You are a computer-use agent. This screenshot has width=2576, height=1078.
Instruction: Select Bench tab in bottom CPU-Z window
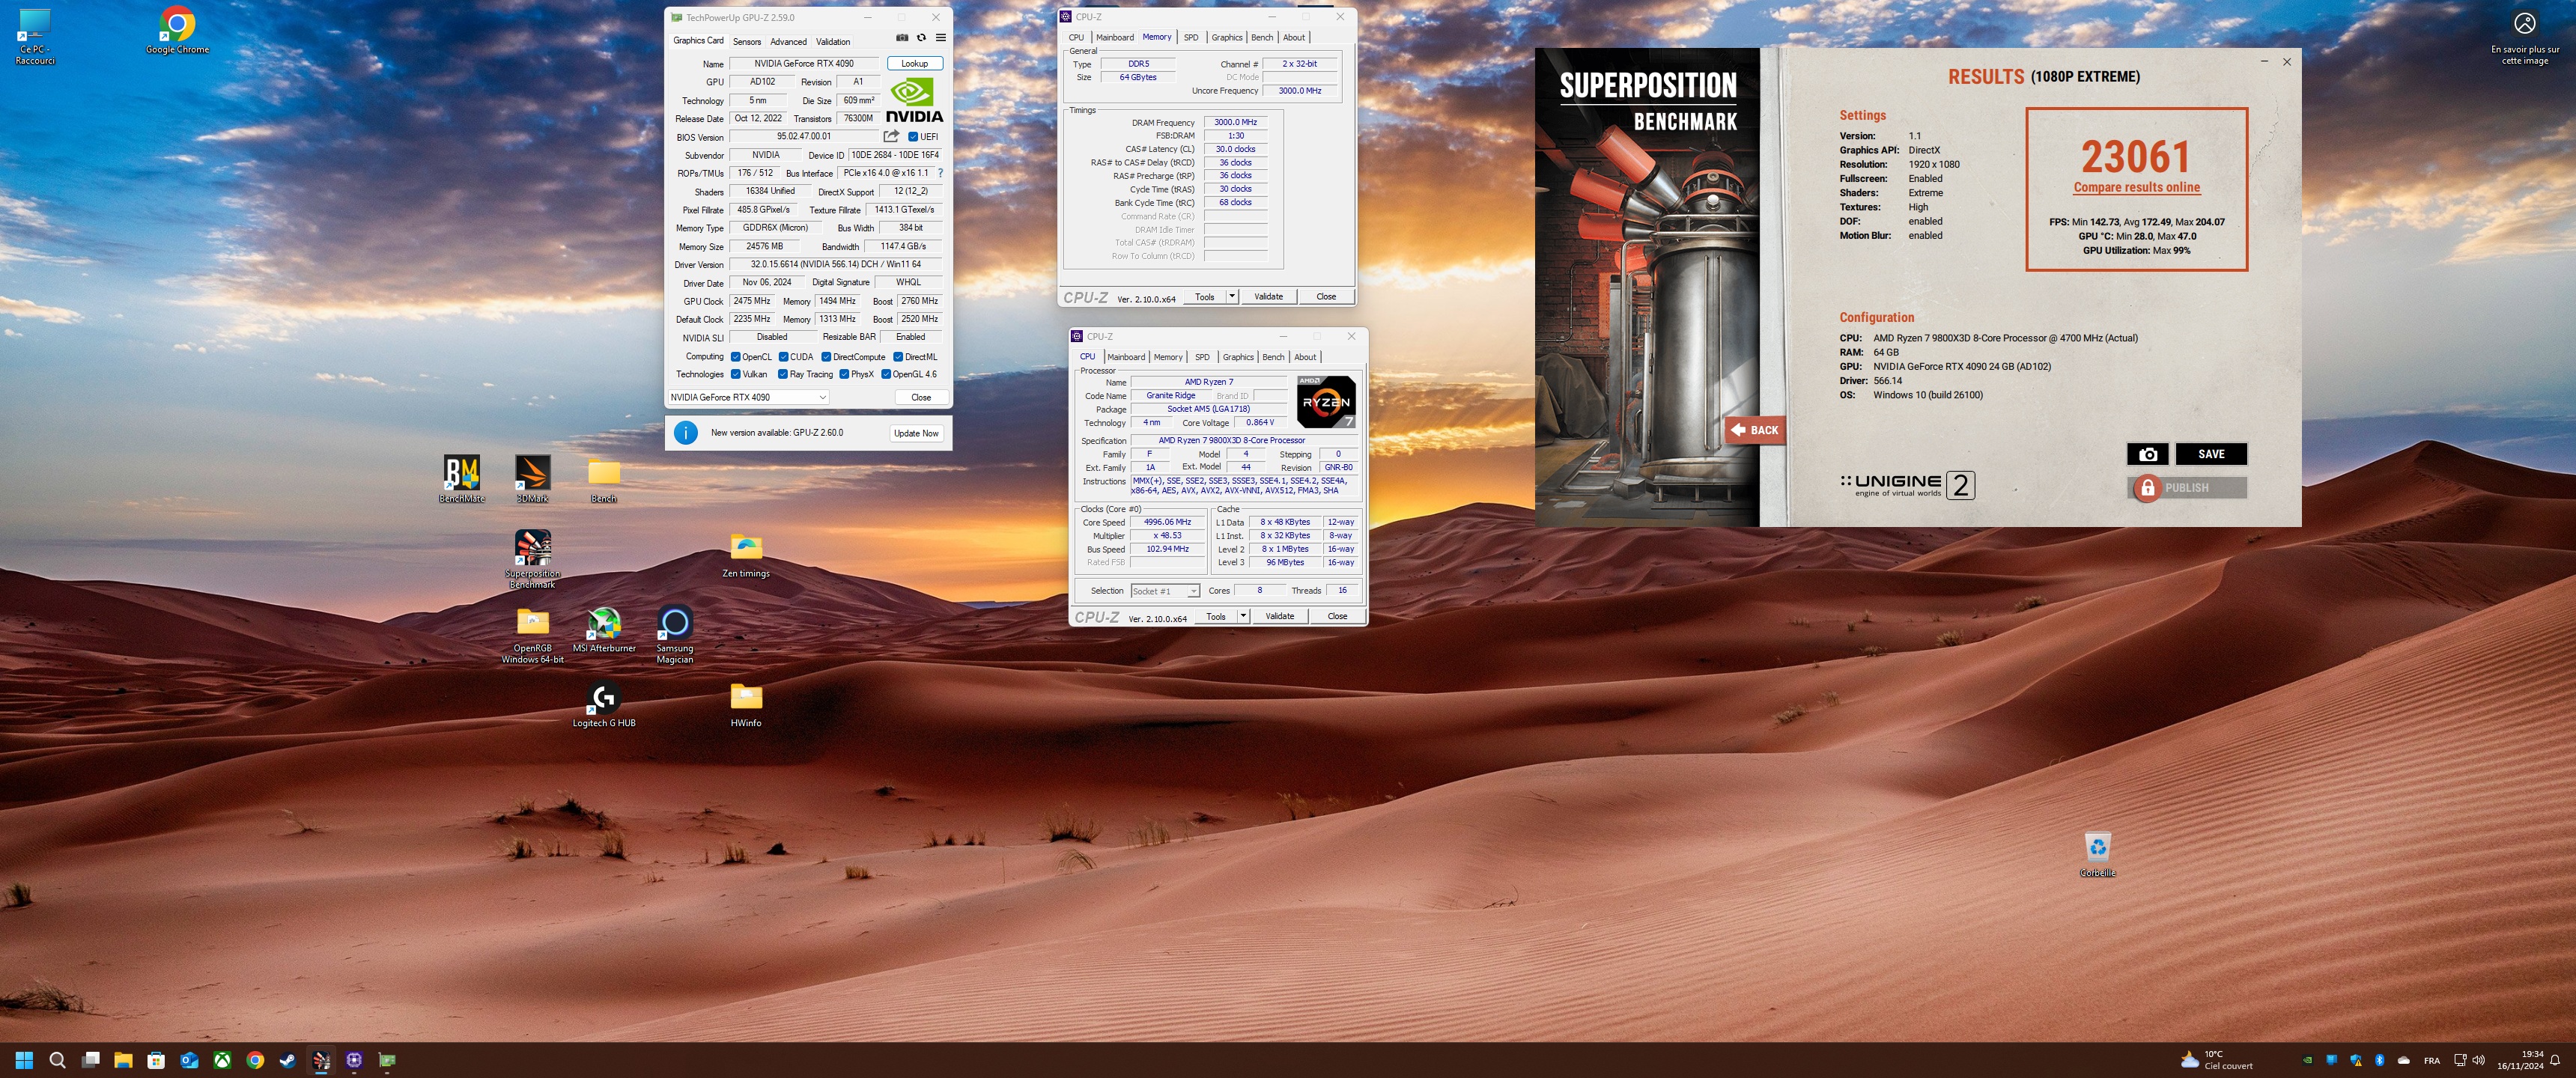coord(1273,357)
